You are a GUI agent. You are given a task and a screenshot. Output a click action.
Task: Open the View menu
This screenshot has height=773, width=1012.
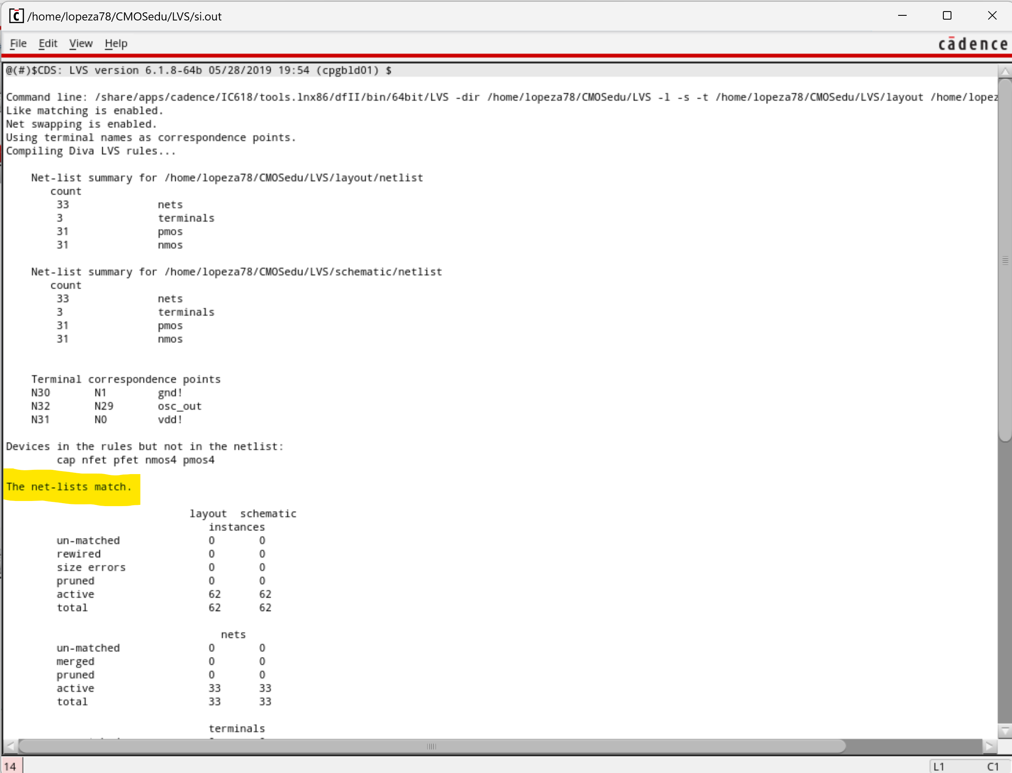click(81, 43)
